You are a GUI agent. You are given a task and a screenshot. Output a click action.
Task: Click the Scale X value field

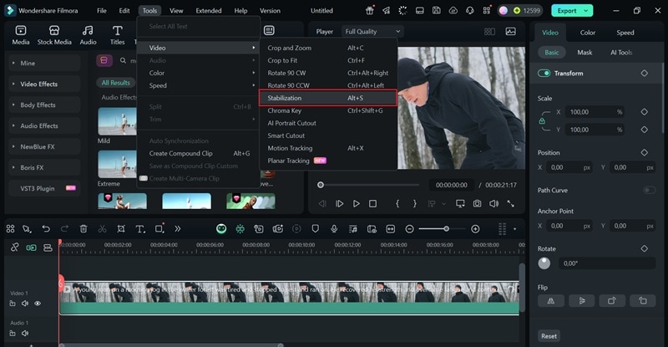click(595, 112)
